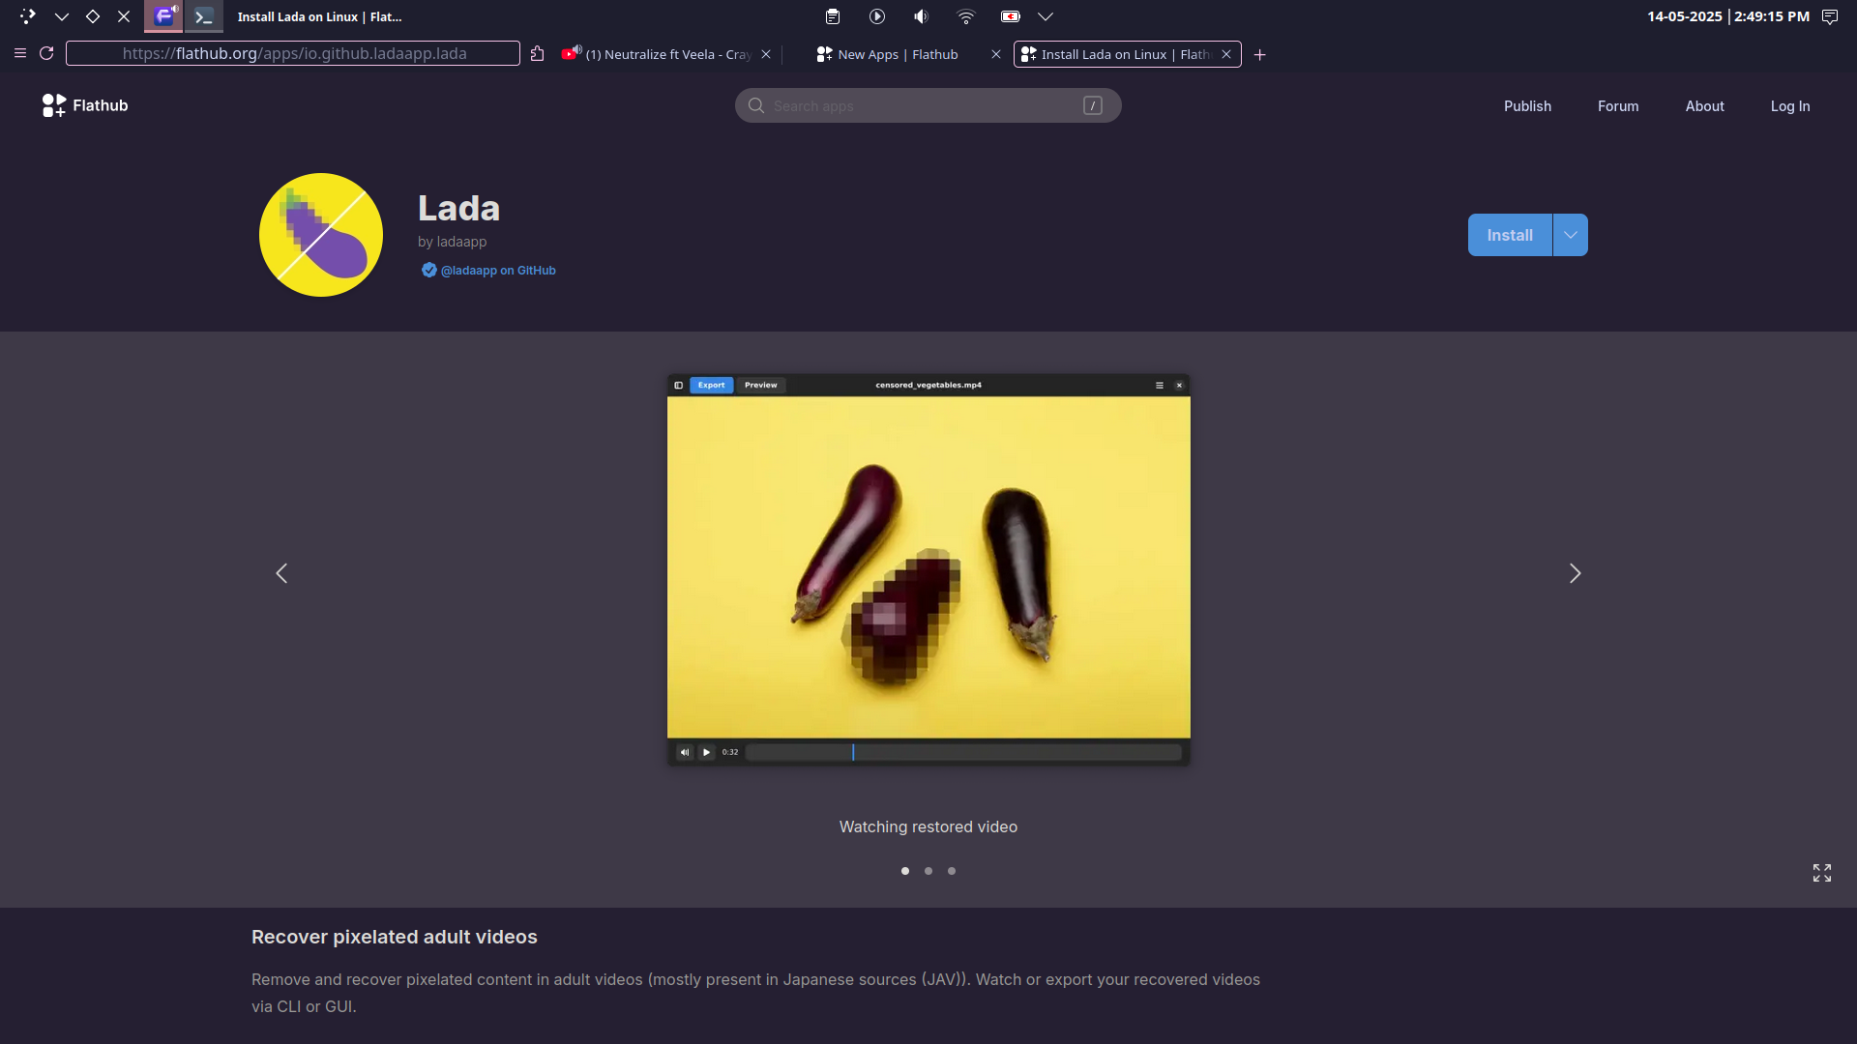Switch to Neutralize ft Veela YouTube tab

(x=667, y=55)
